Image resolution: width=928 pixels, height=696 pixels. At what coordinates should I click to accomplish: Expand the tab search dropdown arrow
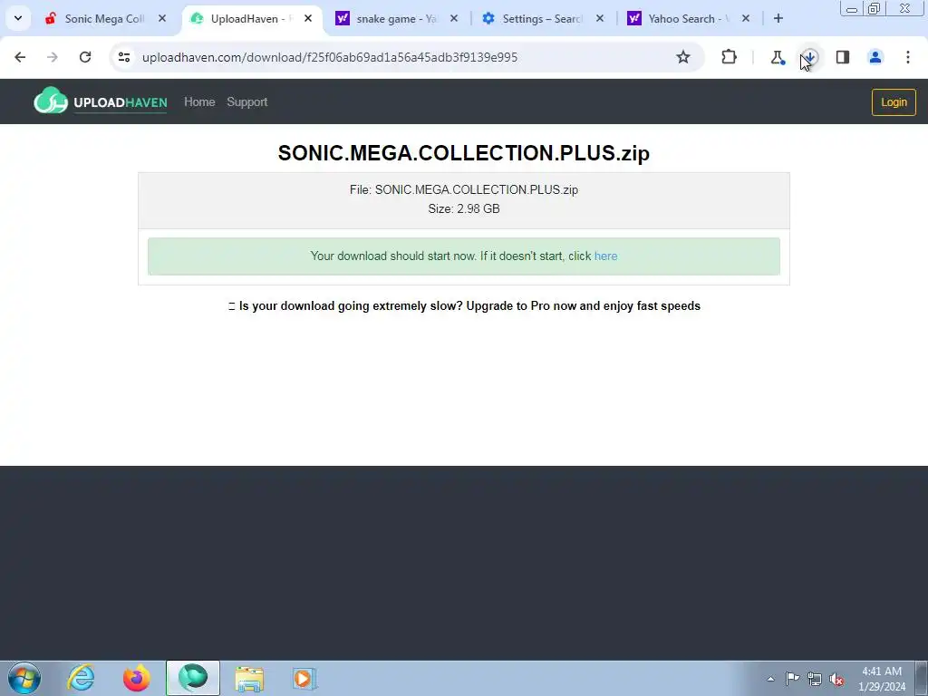[18, 18]
